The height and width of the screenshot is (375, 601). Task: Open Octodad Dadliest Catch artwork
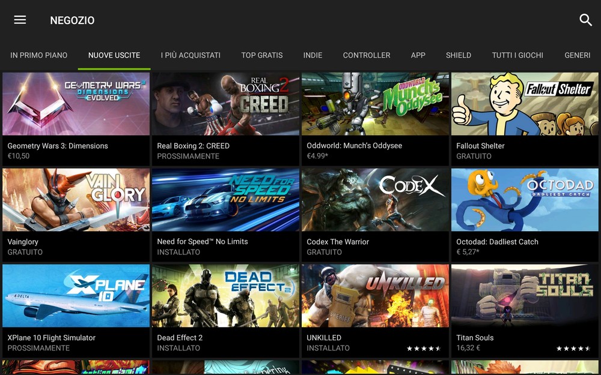(x=525, y=200)
